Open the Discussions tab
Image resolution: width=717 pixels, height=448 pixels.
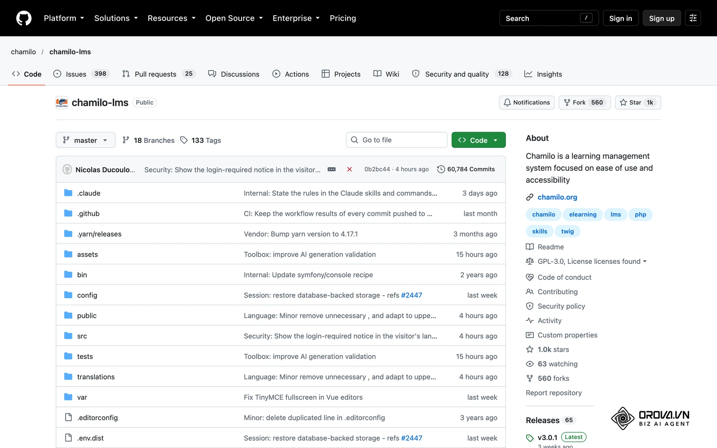233,74
